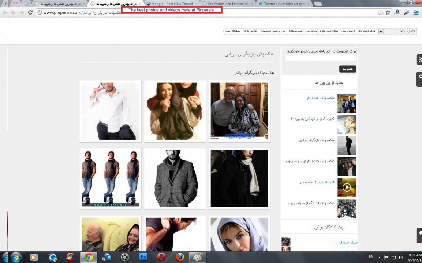Screen dimensions: 422x263
Task: Switch to Google - Post New Thread tab
Action: tap(172, 4)
